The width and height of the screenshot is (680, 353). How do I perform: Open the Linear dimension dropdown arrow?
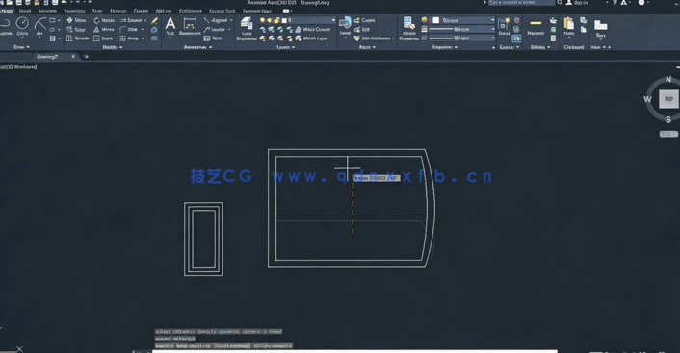(x=231, y=20)
